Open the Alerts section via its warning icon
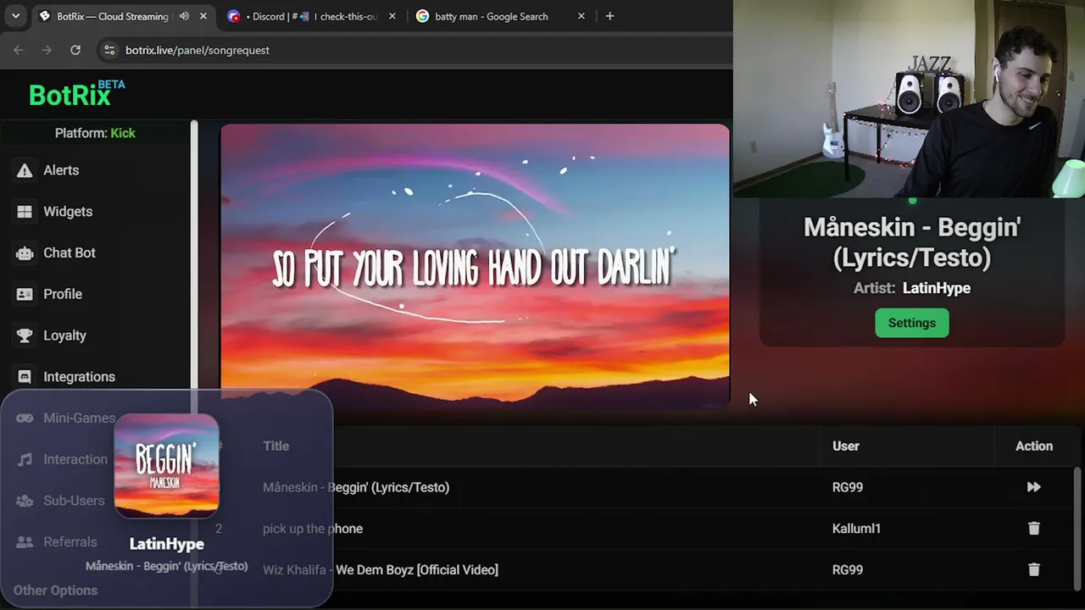 pos(25,170)
